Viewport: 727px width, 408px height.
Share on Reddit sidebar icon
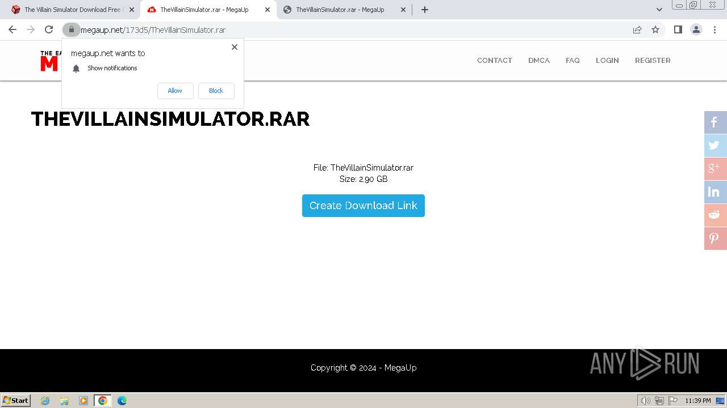coord(715,215)
